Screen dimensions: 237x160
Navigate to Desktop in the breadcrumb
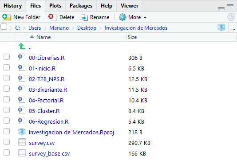[87, 28]
